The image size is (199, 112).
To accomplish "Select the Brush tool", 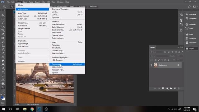I will [x=3, y=42].
